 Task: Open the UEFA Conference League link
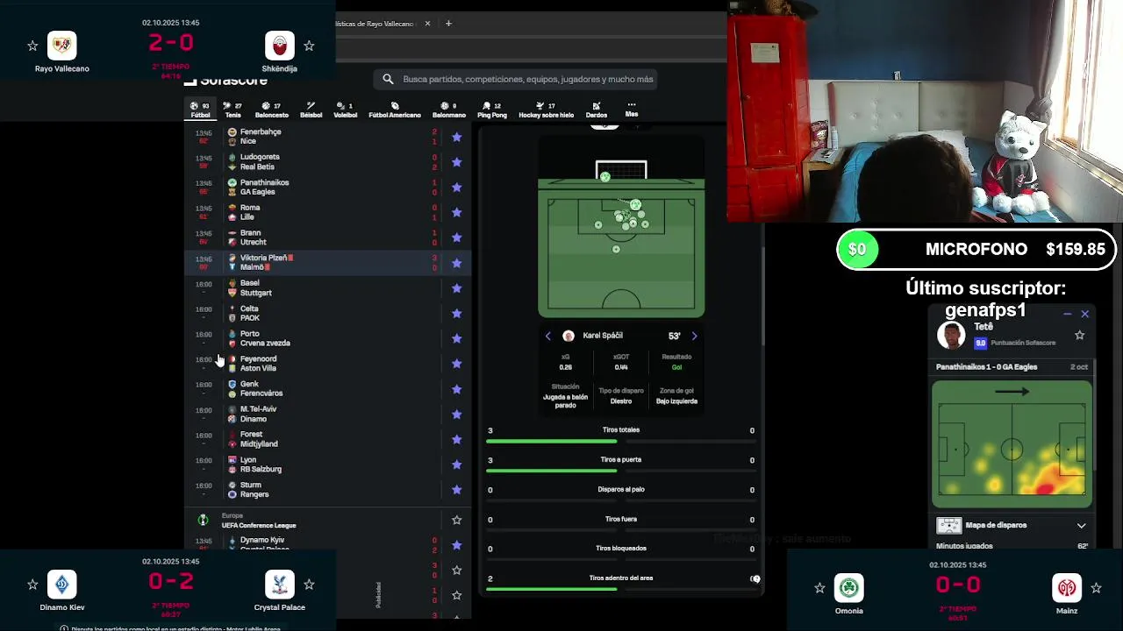pyautogui.click(x=259, y=525)
